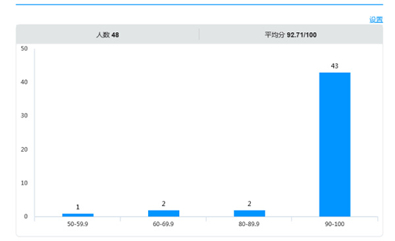Click the 43 value label above bar

click(x=334, y=66)
